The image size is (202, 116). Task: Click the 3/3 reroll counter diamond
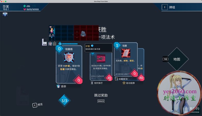pos(64,101)
